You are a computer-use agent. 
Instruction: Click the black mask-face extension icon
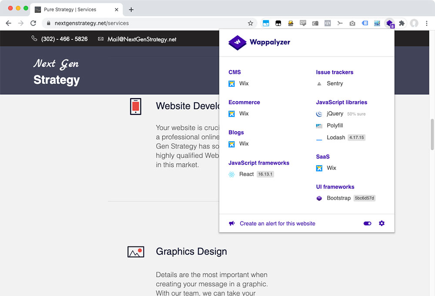pyautogui.click(x=278, y=23)
